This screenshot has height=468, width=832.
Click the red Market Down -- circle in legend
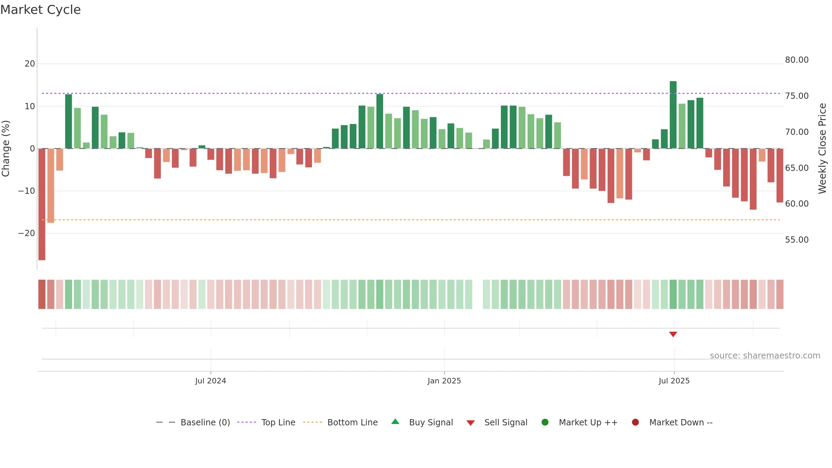tap(635, 422)
